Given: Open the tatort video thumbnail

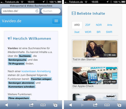Looking at the screenshot, I should point(95,97).
